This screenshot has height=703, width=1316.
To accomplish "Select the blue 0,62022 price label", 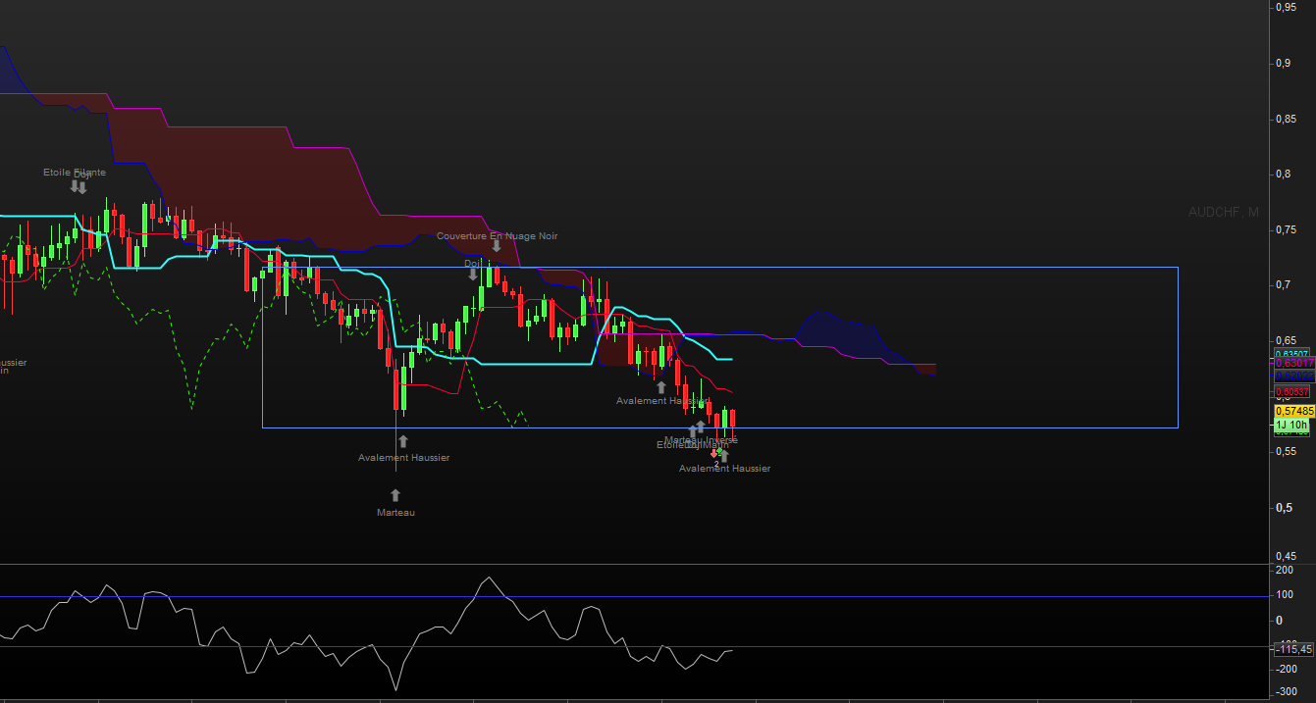I will [1294, 376].
